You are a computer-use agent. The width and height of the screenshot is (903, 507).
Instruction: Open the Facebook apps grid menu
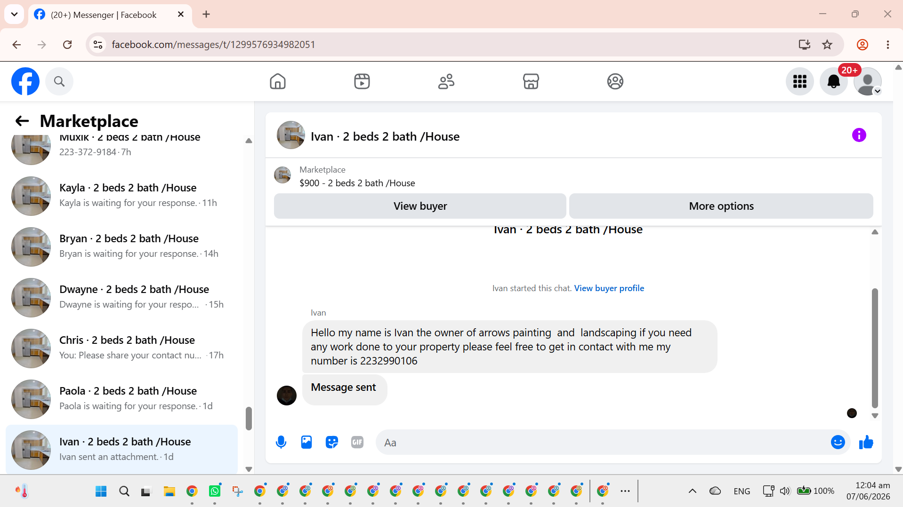point(800,81)
